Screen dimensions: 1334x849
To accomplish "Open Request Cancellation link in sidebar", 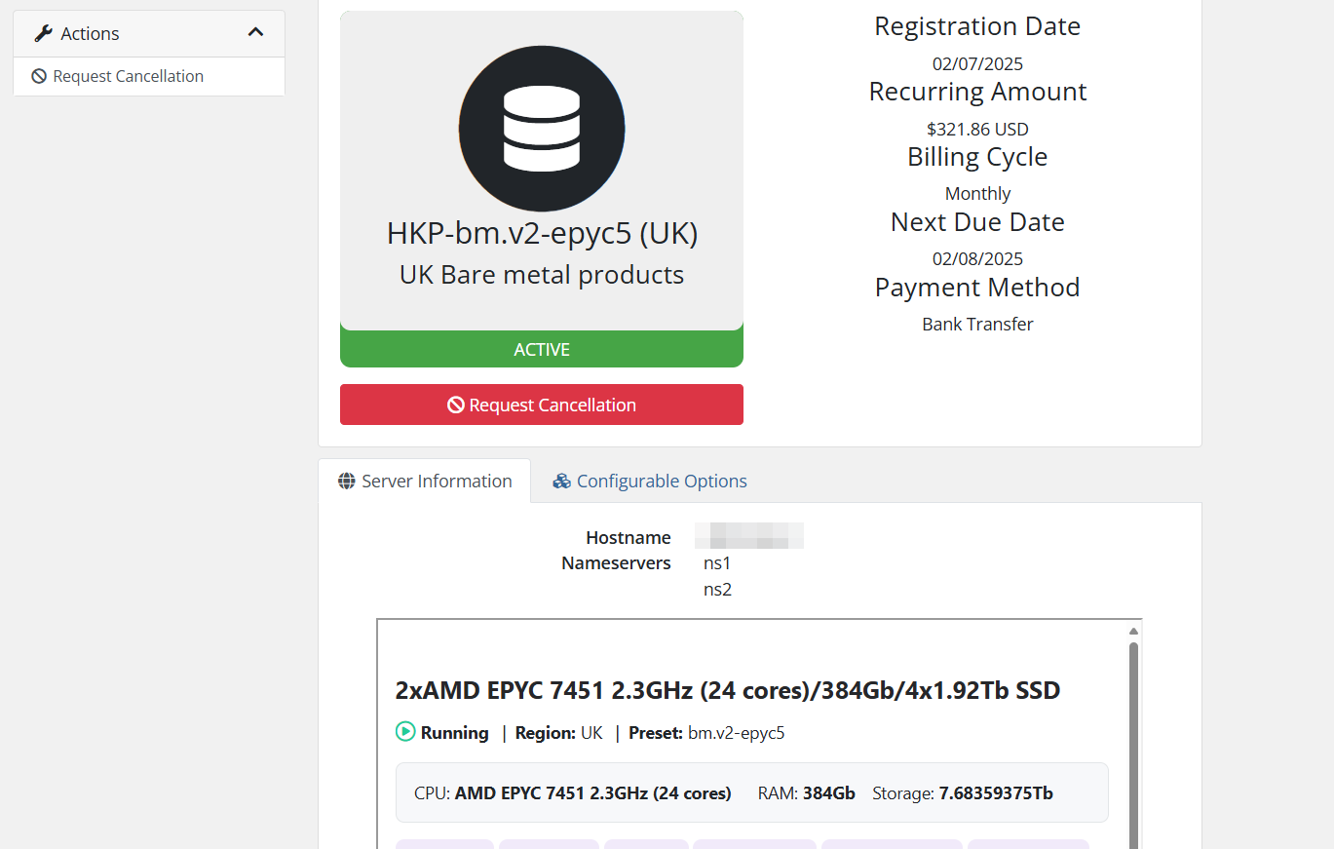I will pyautogui.click(x=128, y=76).
